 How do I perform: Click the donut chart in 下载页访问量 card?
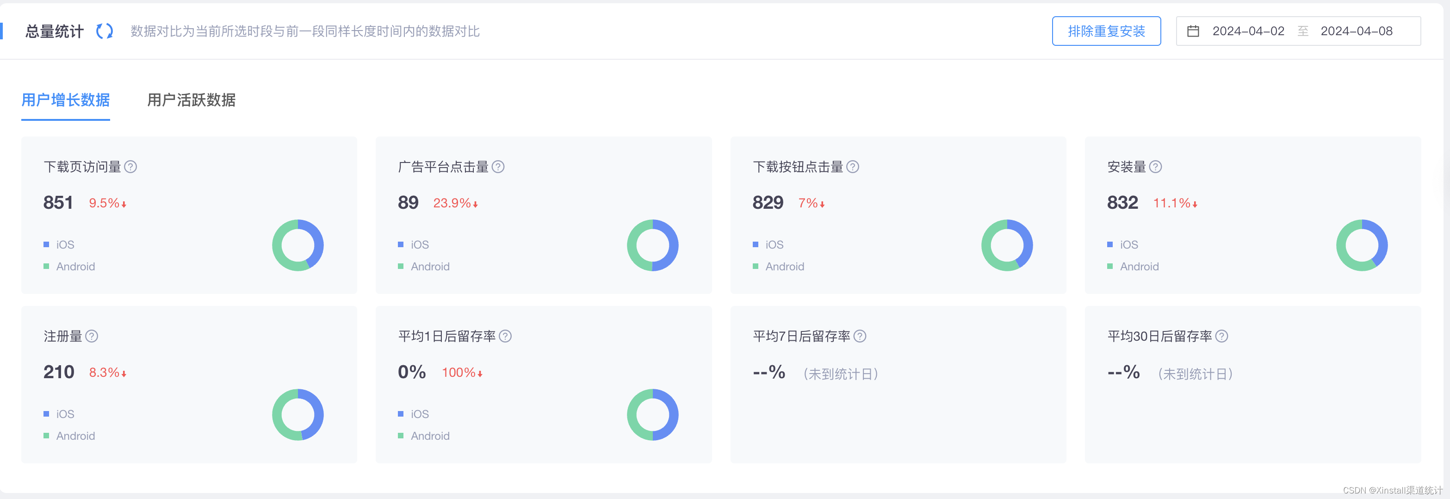[x=298, y=245]
